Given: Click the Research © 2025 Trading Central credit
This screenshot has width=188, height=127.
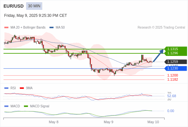Looking at the screenshot, I should pos(161,28).
